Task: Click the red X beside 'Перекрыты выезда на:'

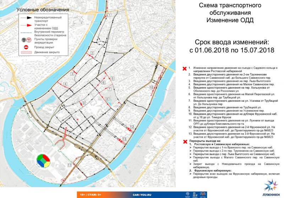Action: (185, 142)
